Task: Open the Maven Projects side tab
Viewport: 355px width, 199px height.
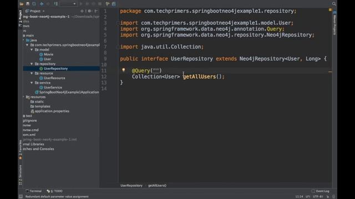Action: (x=334, y=23)
